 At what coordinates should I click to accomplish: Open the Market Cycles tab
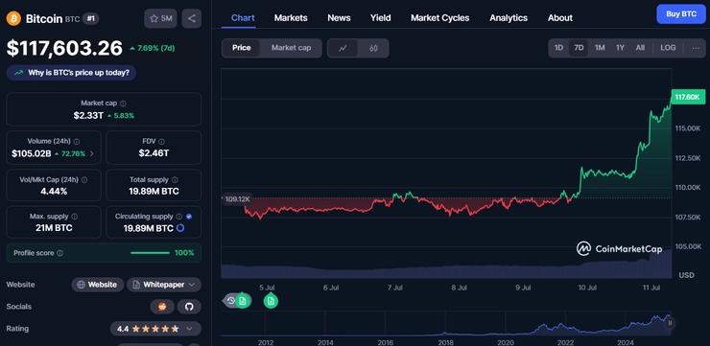point(439,18)
